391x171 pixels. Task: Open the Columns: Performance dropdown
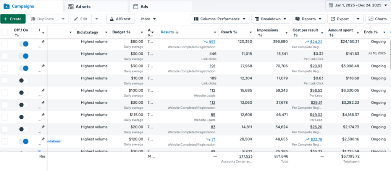coord(220,19)
